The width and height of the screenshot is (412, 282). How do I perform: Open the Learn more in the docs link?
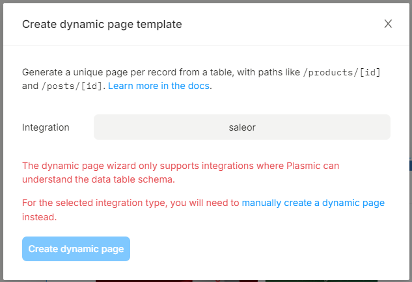pos(159,85)
